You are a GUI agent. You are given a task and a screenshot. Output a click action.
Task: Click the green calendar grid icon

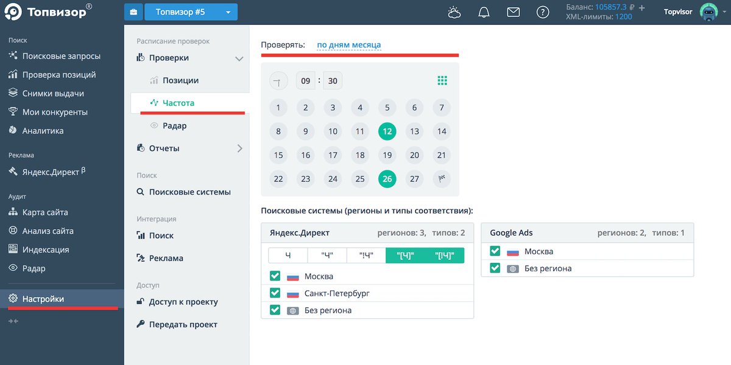pos(442,80)
